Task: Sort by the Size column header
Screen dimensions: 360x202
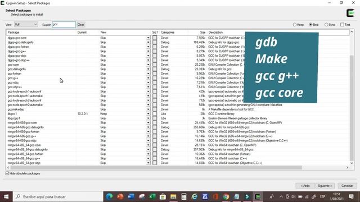Action: (197, 33)
